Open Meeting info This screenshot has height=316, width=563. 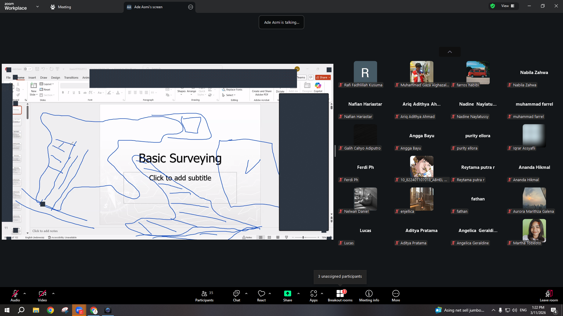[x=369, y=296]
